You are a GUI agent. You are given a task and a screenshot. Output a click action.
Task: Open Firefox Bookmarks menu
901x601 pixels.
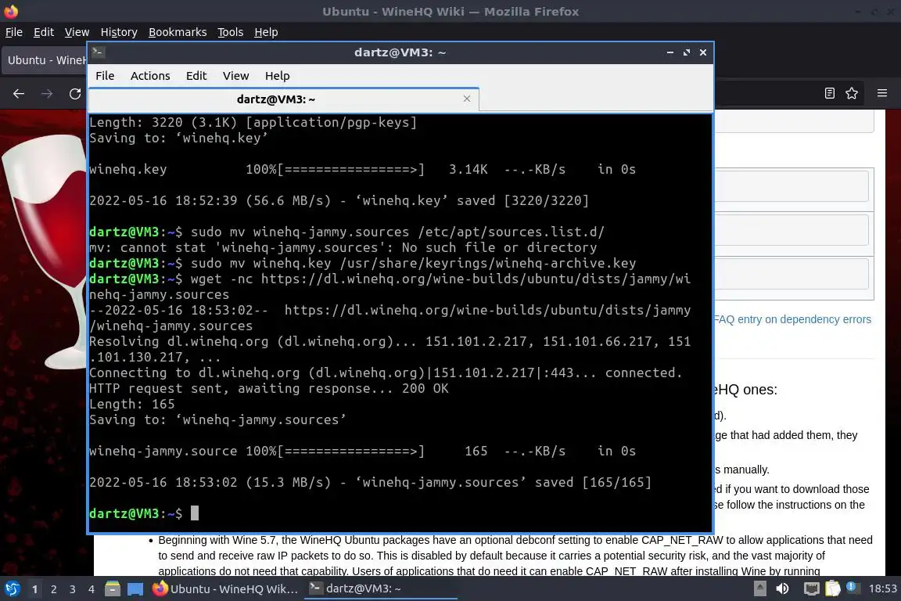[x=178, y=32]
